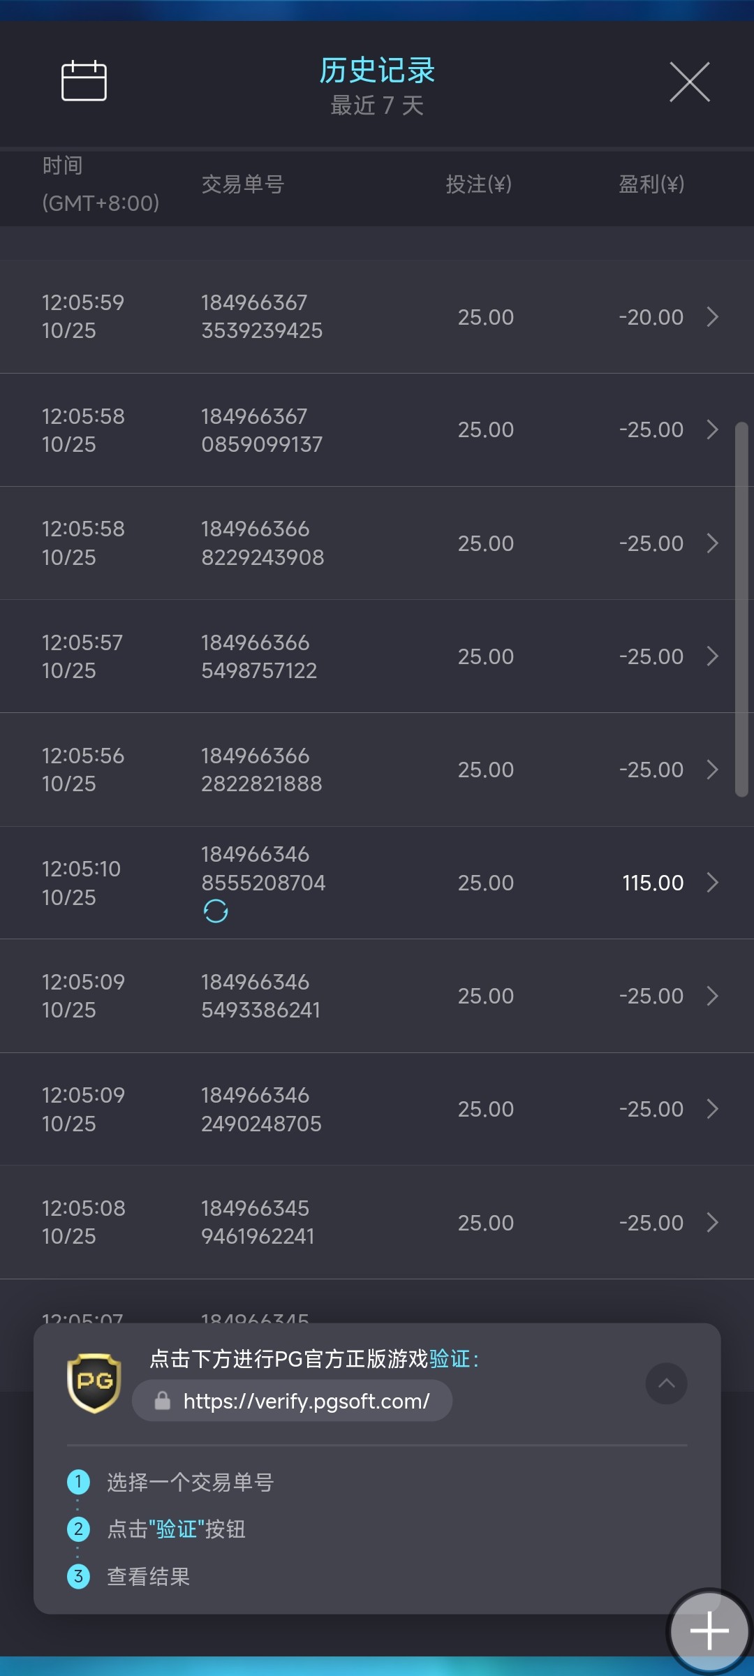This screenshot has height=1676, width=754.
Task: Click the vertical scrollbar thumb
Action: (x=741, y=609)
